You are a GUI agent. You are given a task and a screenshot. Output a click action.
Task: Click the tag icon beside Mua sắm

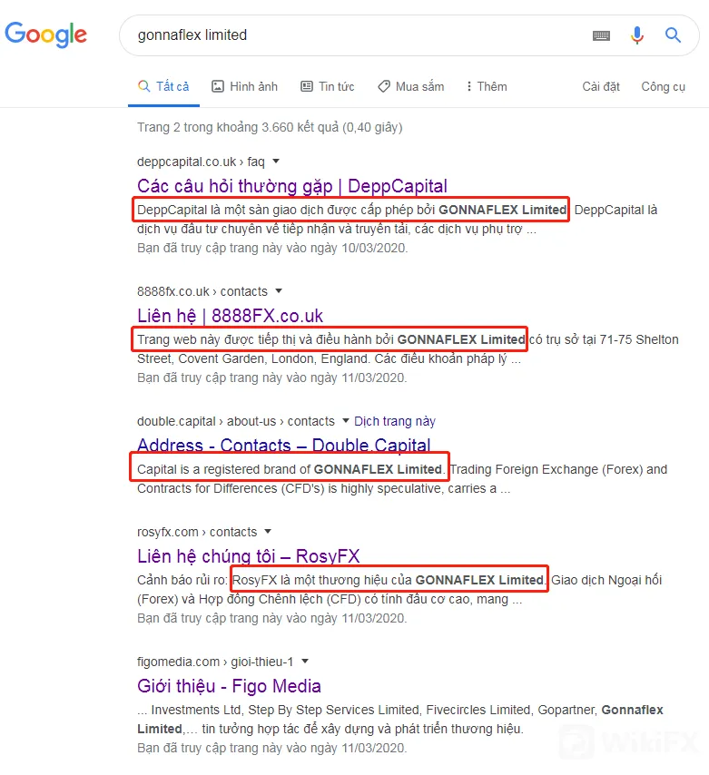(x=384, y=86)
